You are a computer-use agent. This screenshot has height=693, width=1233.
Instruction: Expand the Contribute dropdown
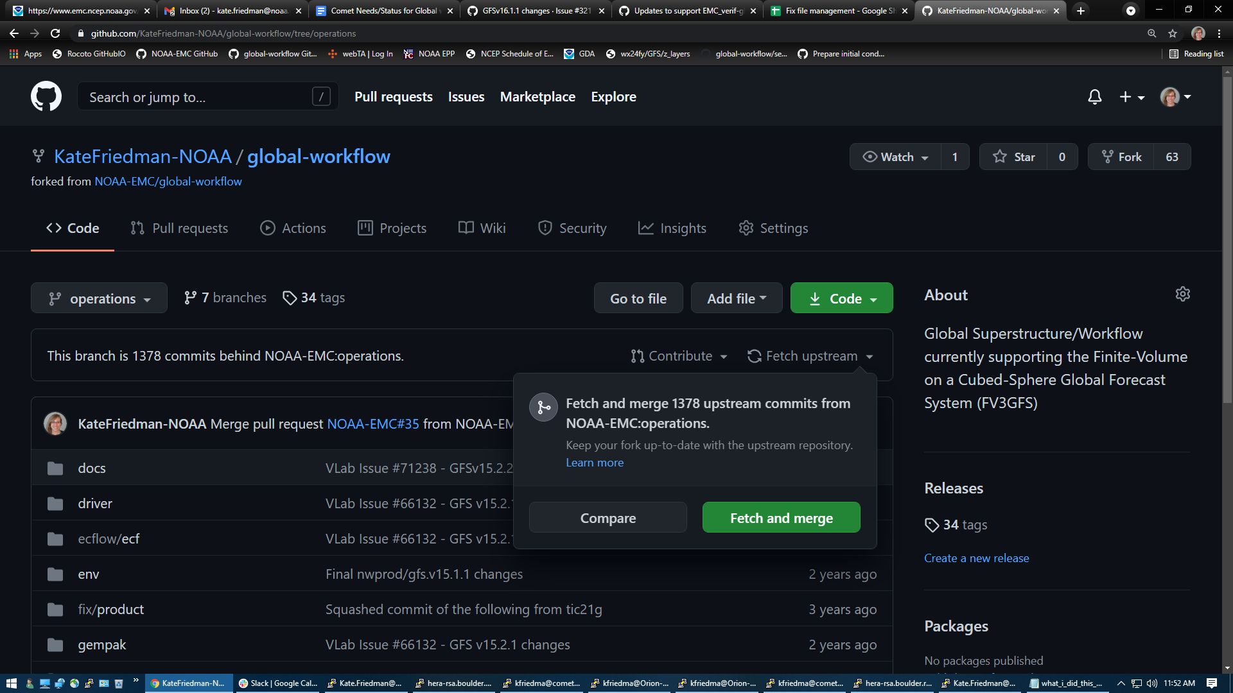679,356
